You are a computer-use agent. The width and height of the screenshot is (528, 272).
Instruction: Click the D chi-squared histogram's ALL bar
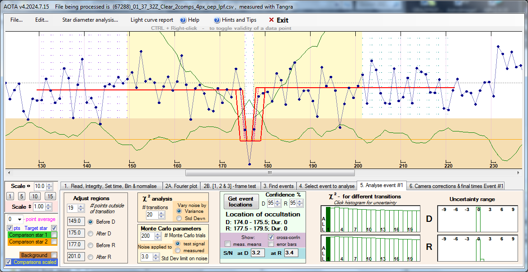328,218
